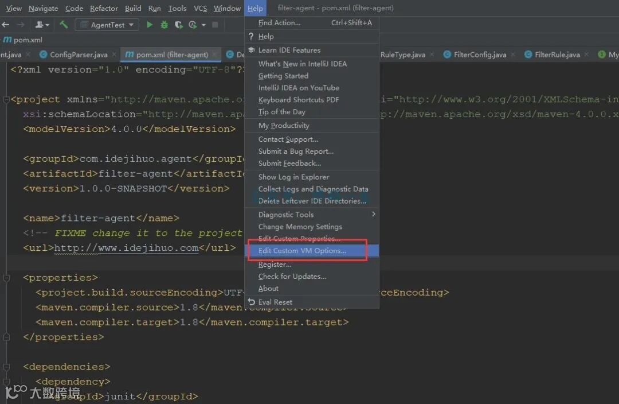619x404 pixels.
Task: Choose Edit Custom VM Options
Action: (312, 251)
